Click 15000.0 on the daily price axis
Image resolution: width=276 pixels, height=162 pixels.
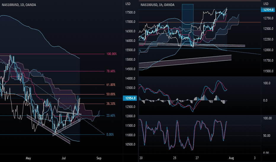[x=130, y=59]
